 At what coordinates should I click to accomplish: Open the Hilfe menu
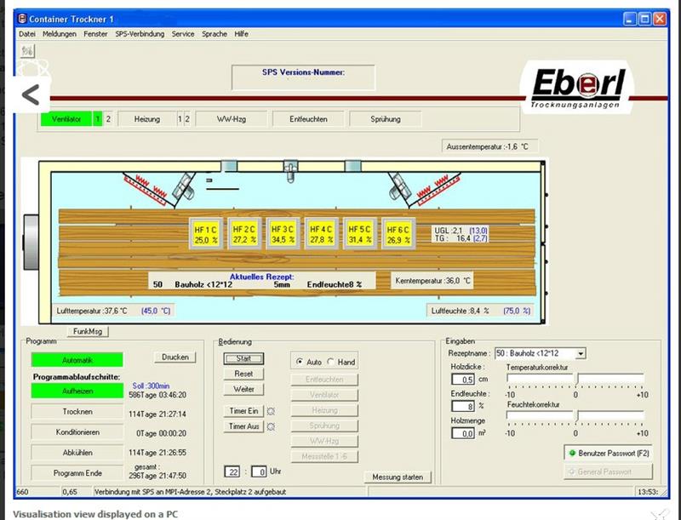click(x=242, y=34)
